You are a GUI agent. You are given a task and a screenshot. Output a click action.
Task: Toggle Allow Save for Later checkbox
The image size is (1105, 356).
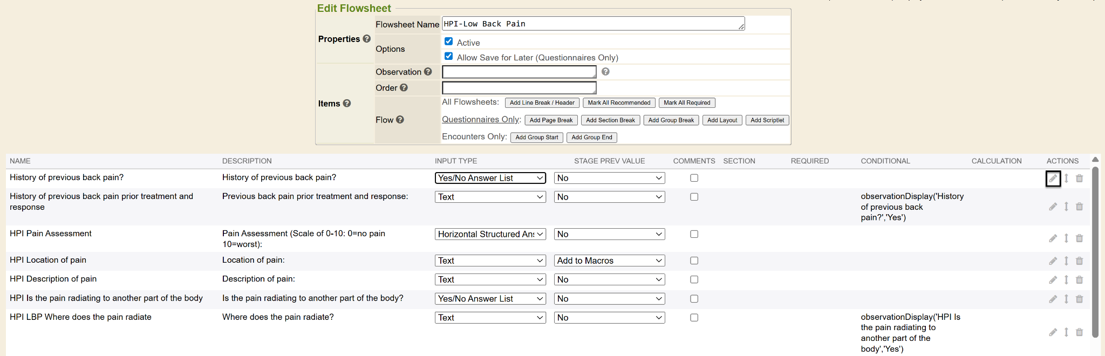click(448, 56)
